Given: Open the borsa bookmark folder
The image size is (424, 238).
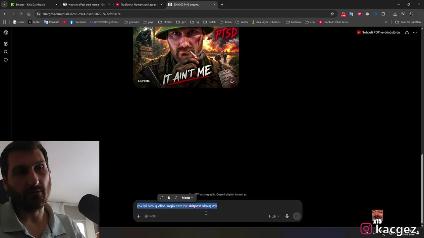Looking at the screenshot, I should [226, 22].
